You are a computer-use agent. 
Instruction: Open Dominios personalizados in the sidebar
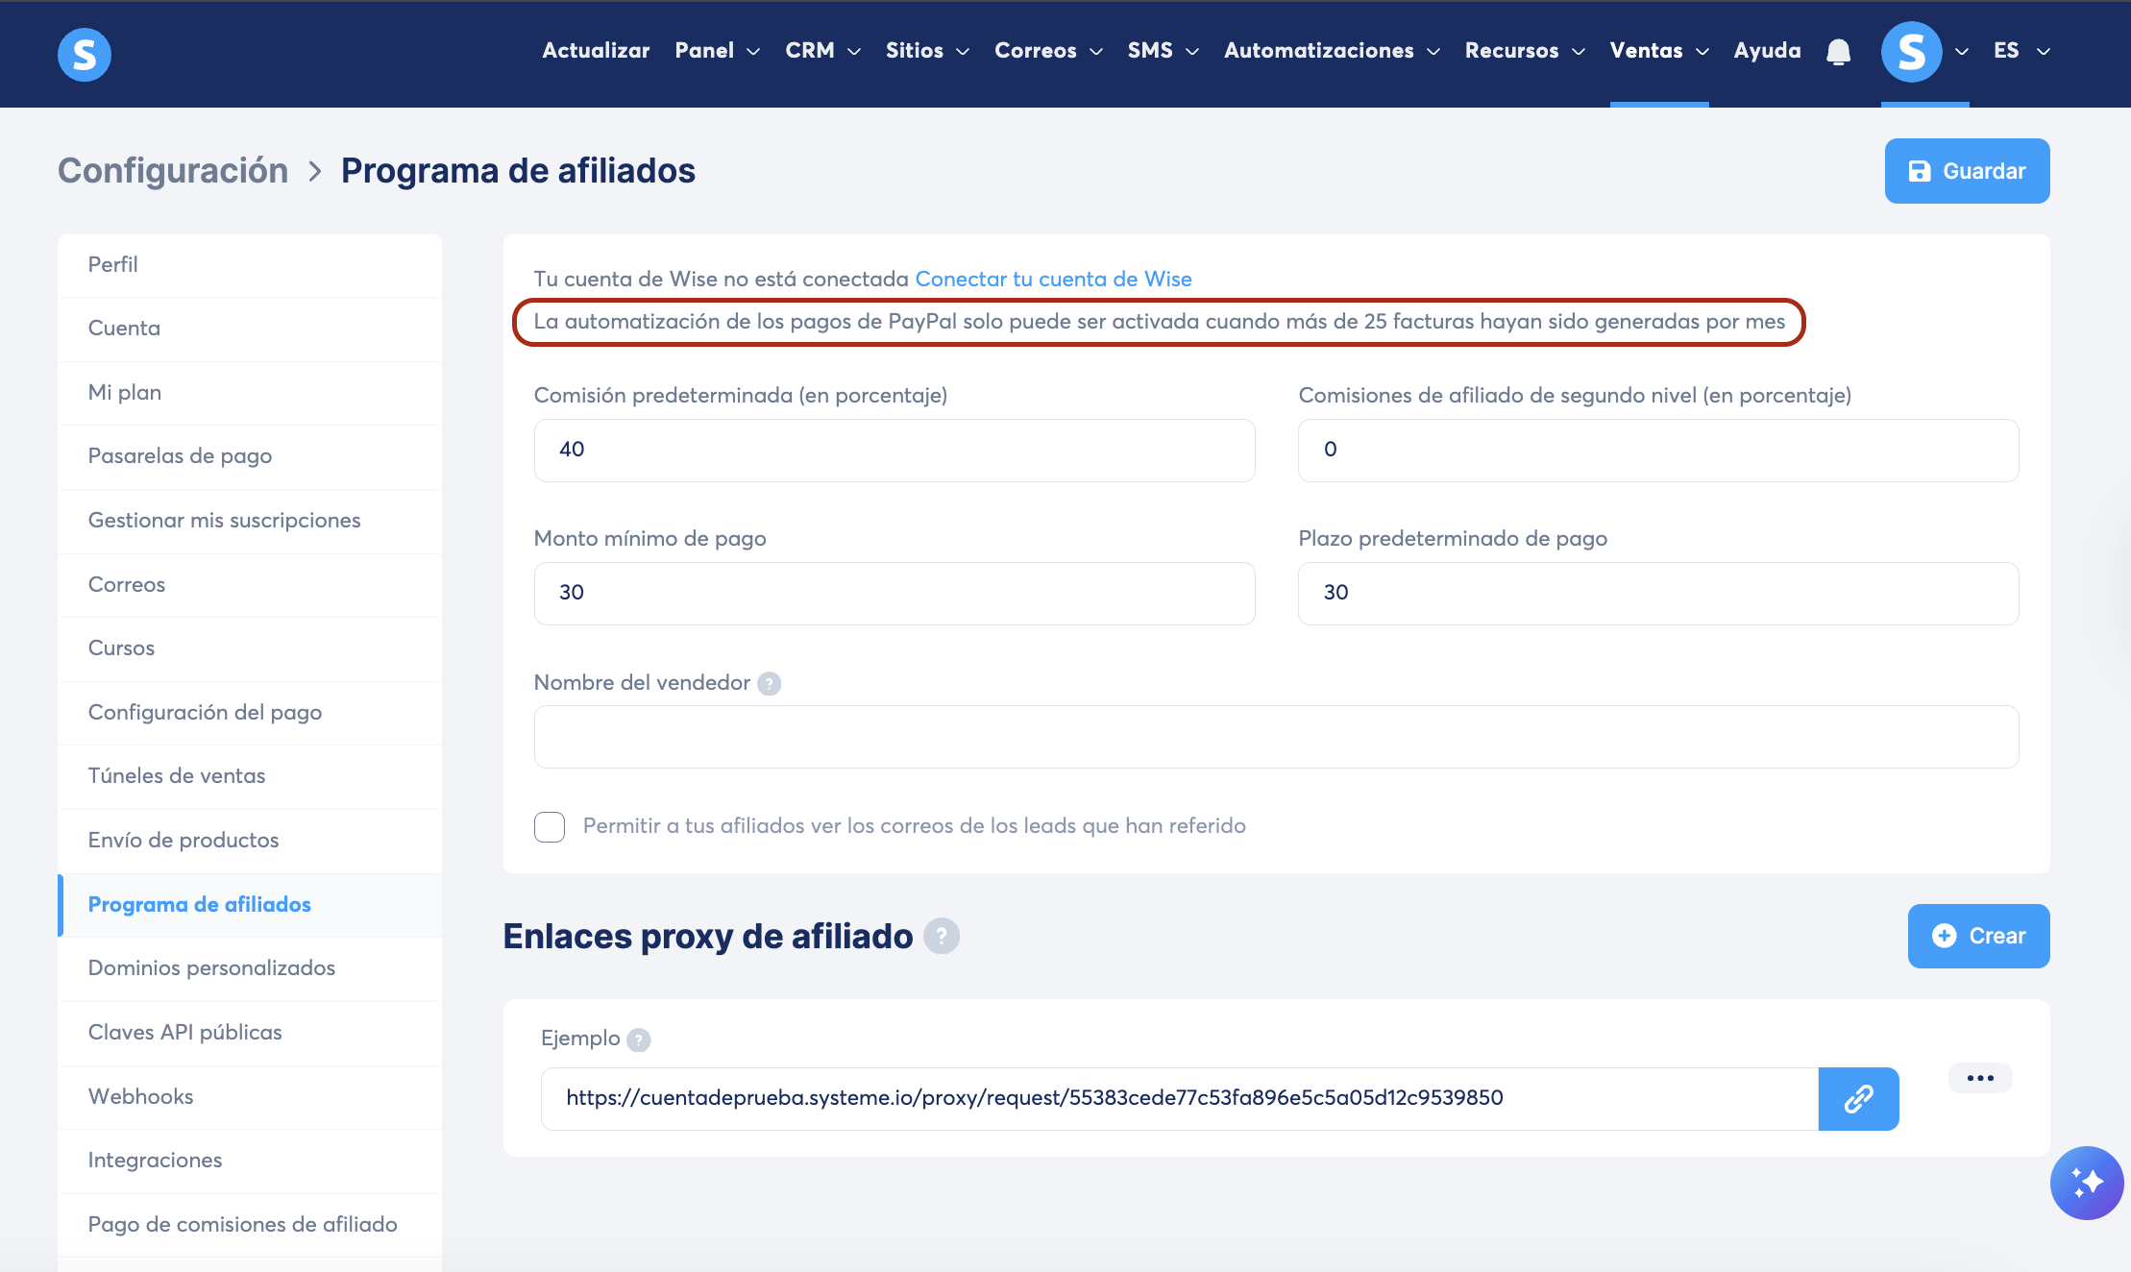(211, 967)
